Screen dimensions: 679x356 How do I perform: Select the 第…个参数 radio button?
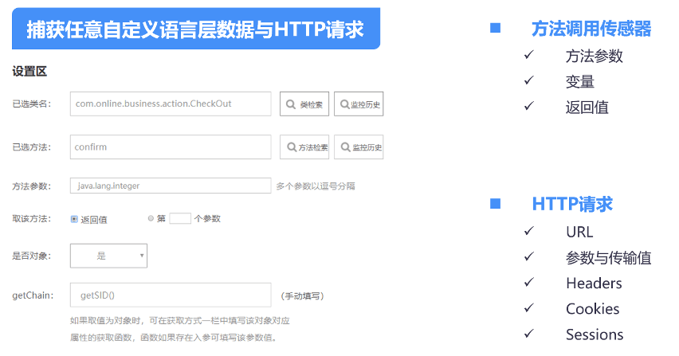pyautogui.click(x=151, y=218)
